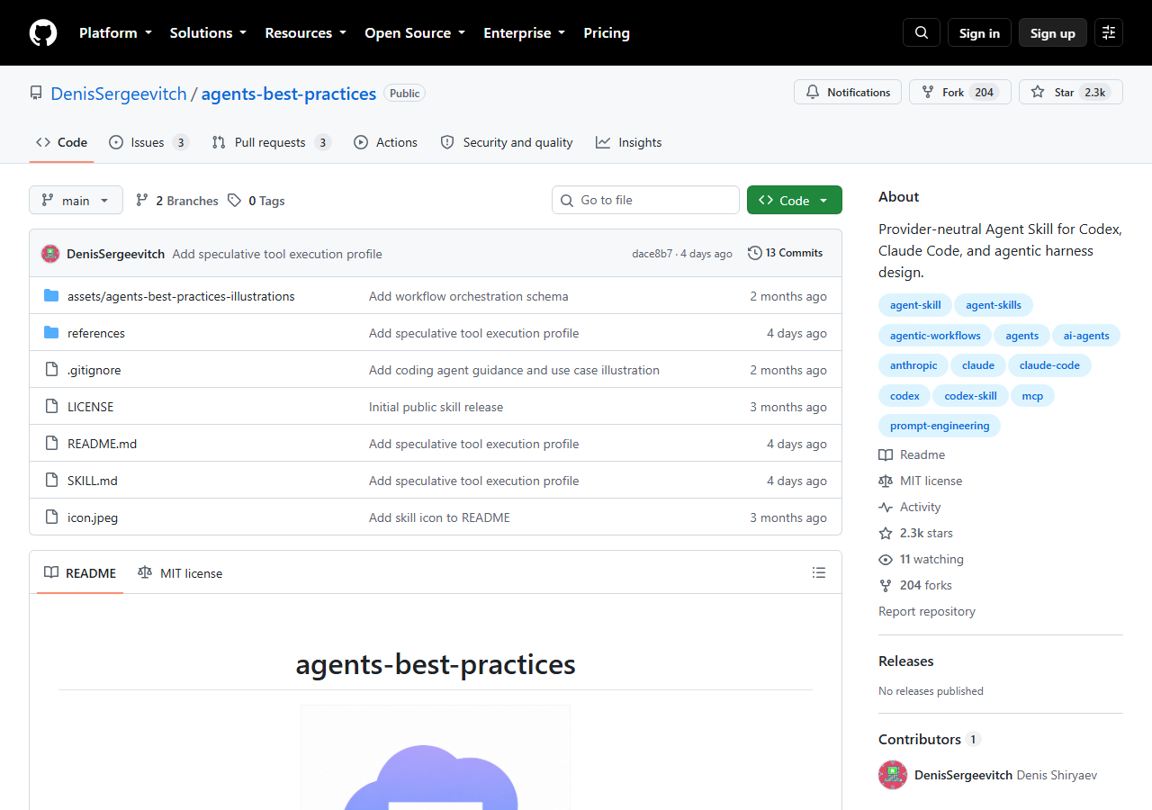Go to the Pricing page
The width and height of the screenshot is (1152, 810).
[607, 33]
